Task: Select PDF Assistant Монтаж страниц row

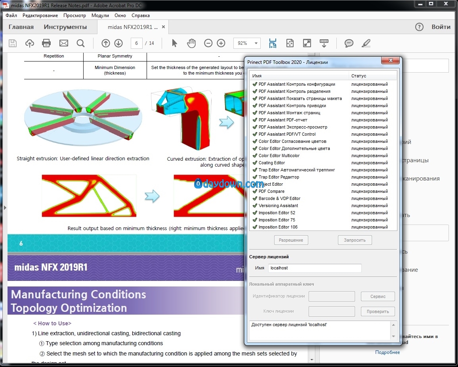Action: pos(323,113)
